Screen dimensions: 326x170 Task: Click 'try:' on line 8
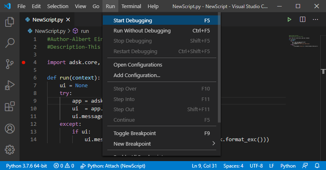tap(66, 93)
